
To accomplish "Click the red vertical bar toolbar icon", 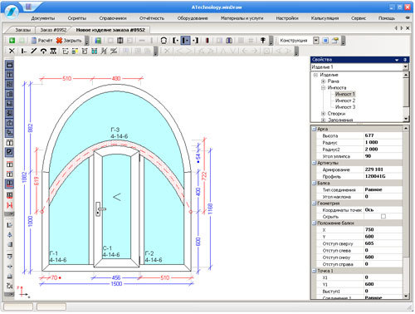I will [207, 41].
